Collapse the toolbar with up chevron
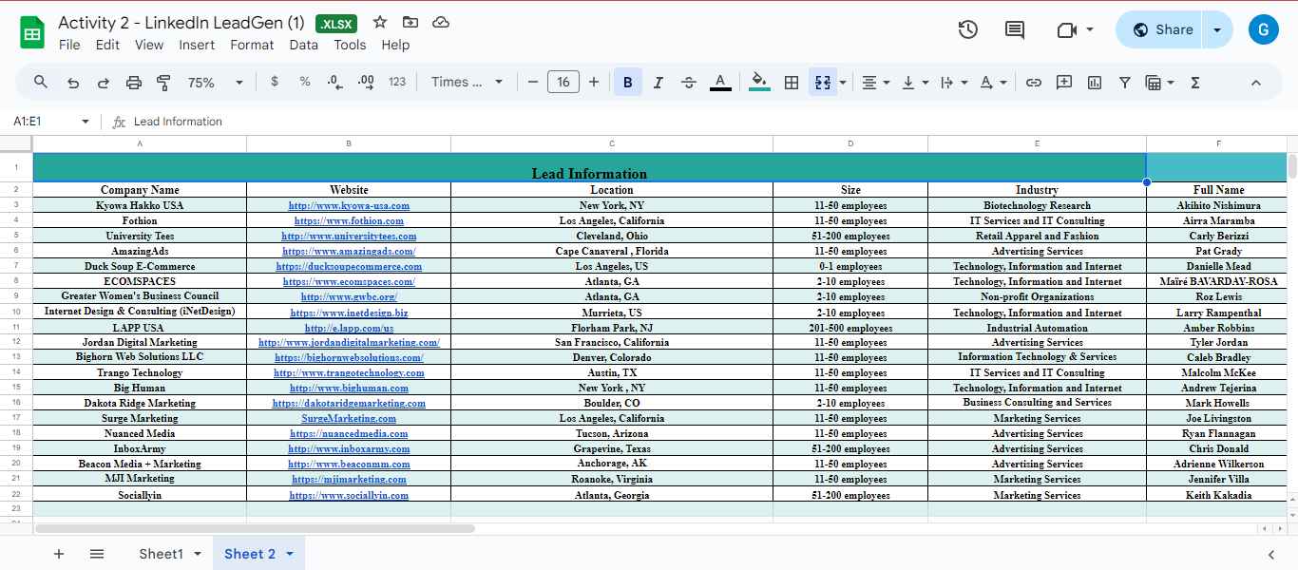 pyautogui.click(x=1255, y=83)
